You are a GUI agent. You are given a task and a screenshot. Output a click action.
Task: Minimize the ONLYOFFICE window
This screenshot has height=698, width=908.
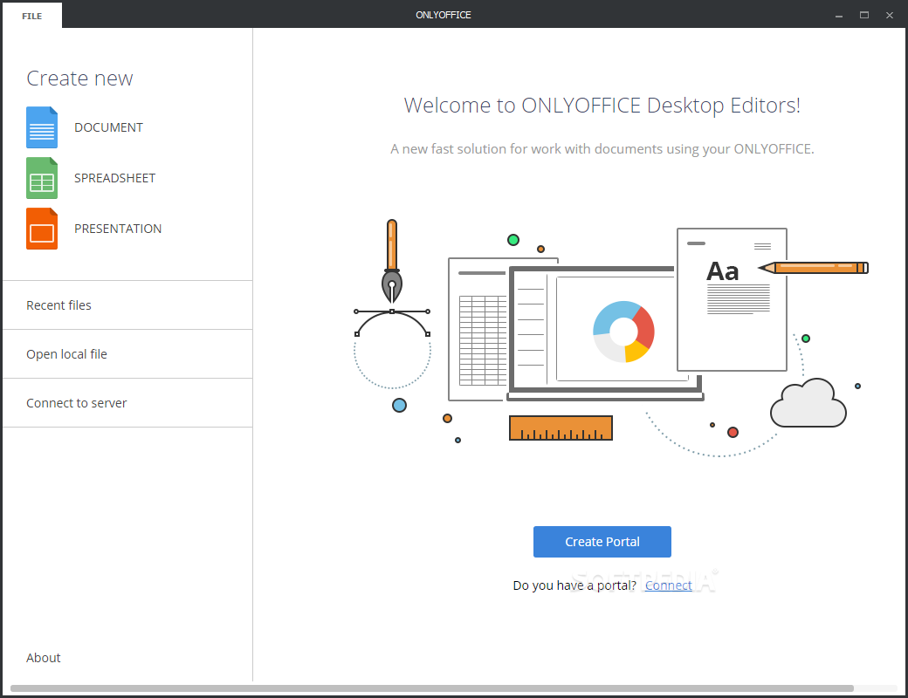(838, 16)
